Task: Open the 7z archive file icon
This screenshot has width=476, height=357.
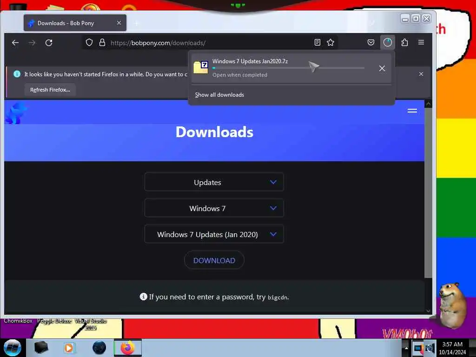Action: (201, 67)
